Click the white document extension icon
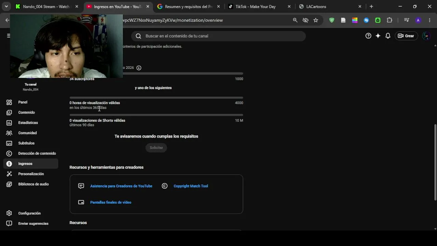The image size is (437, 246). click(343, 20)
